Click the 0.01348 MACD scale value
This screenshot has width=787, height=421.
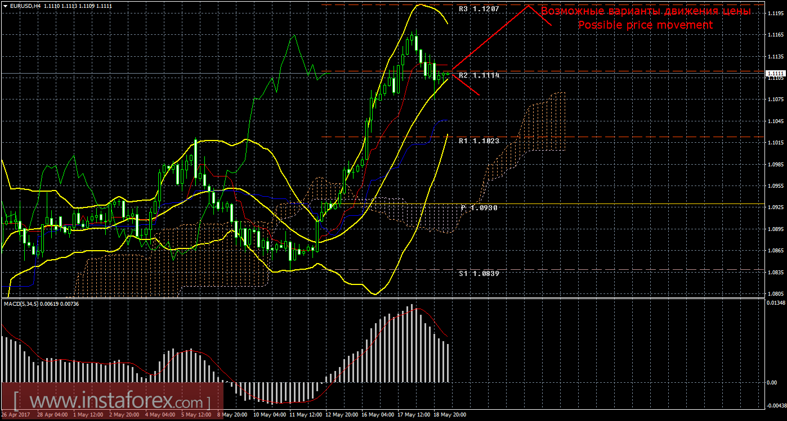point(776,303)
